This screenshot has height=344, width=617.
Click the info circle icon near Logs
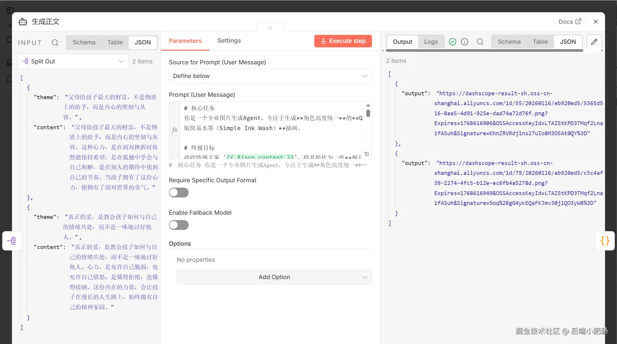464,42
